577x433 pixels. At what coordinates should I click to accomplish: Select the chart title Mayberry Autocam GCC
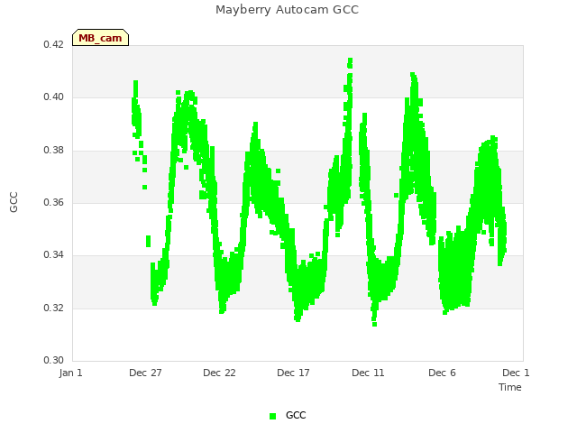287,10
